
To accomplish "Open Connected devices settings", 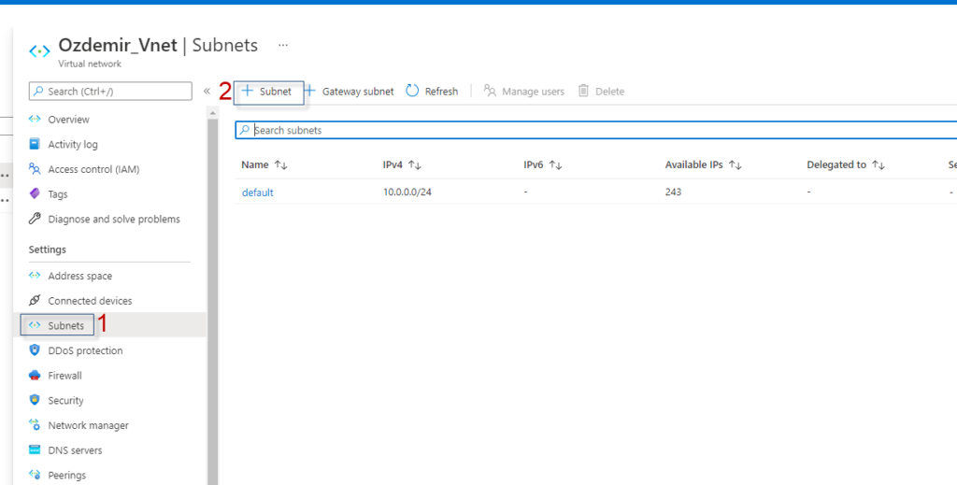I will tap(90, 301).
